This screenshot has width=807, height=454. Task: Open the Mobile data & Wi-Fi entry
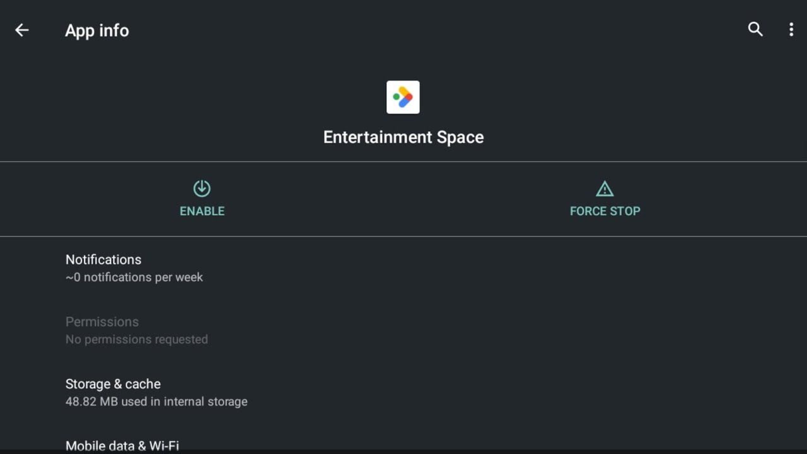(403, 443)
